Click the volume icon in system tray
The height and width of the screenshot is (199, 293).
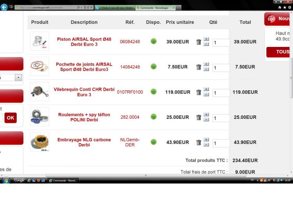click(282, 180)
